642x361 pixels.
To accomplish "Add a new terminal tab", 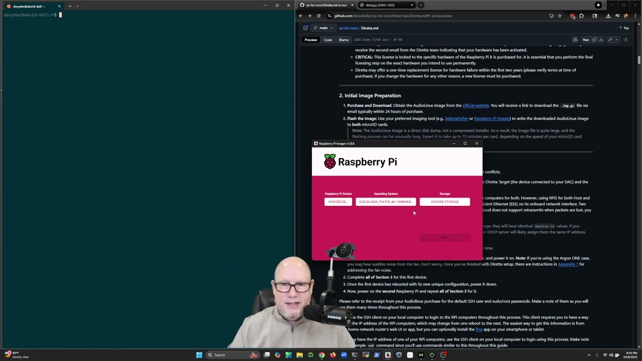I will [x=70, y=6].
